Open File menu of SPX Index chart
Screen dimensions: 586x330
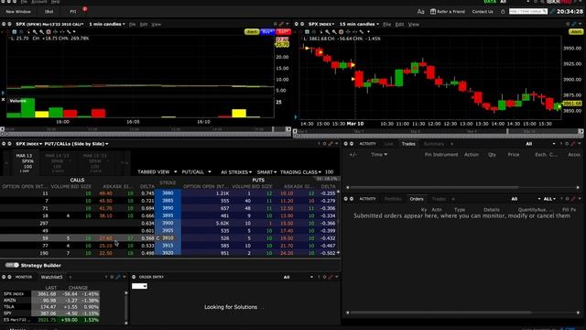point(386,25)
